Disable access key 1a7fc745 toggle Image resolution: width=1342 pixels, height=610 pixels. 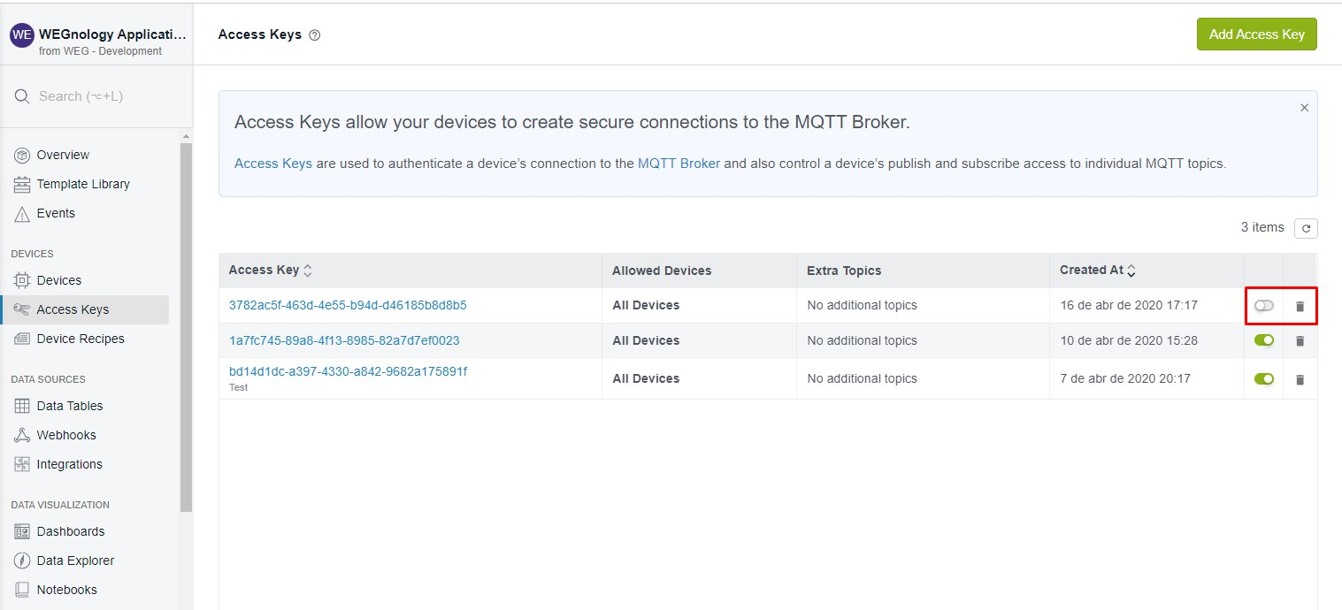pyautogui.click(x=1264, y=339)
